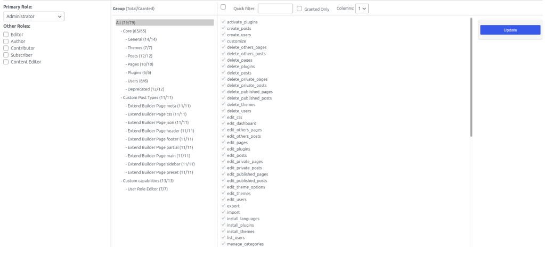
Task: Open the Primary Role dropdown
Action: pyautogui.click(x=34, y=16)
